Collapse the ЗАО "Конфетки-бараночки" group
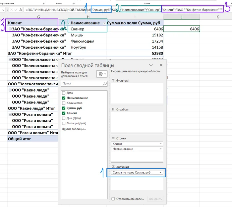232x207 pixels. [x=10, y=29]
